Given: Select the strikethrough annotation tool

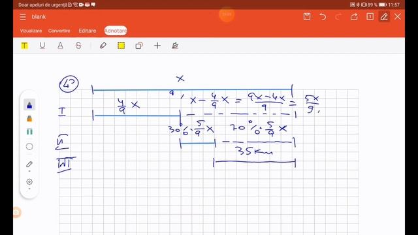Looking at the screenshot, I should [78, 46].
